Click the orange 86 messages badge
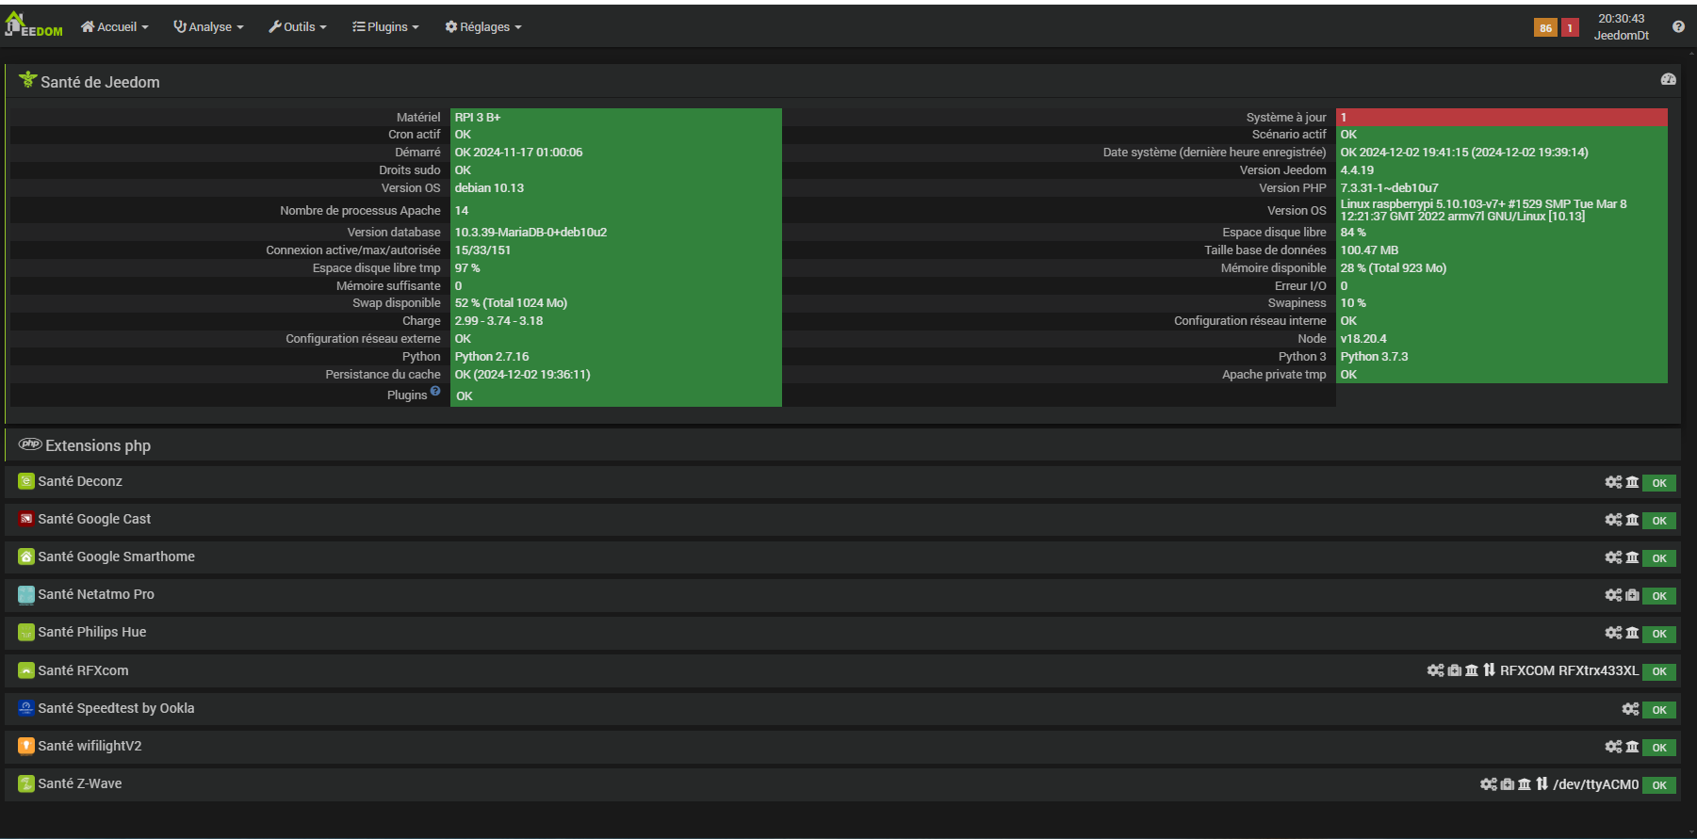Screen dimensions: 1697x839 [1545, 27]
